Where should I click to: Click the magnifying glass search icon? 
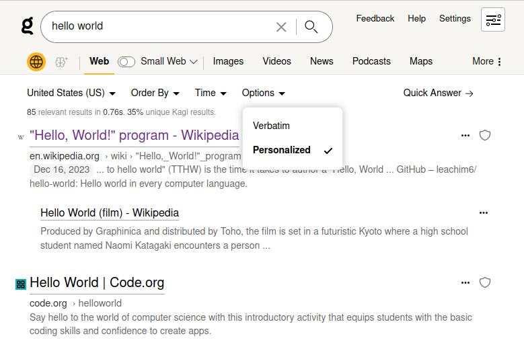[x=311, y=27]
